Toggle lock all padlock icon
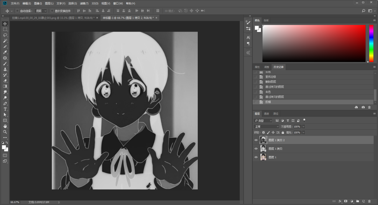This screenshot has height=205, width=378. 283,132
